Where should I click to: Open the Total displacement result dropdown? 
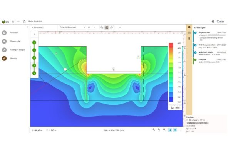click(72, 27)
